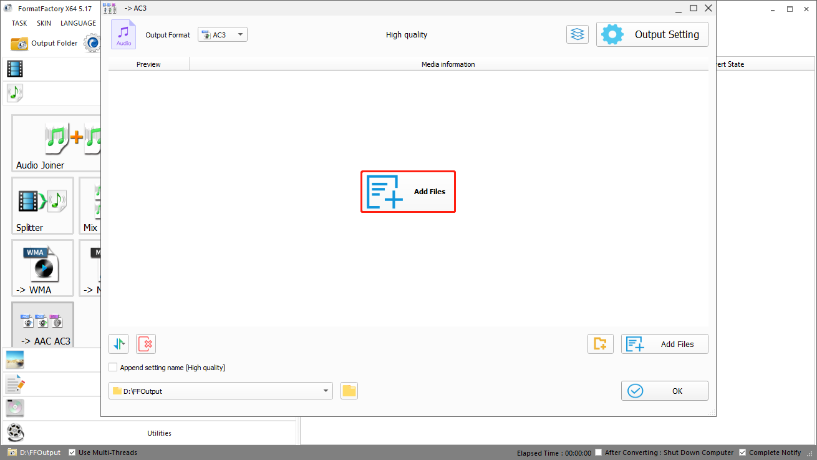Open the Output Setting dialog

point(652,34)
